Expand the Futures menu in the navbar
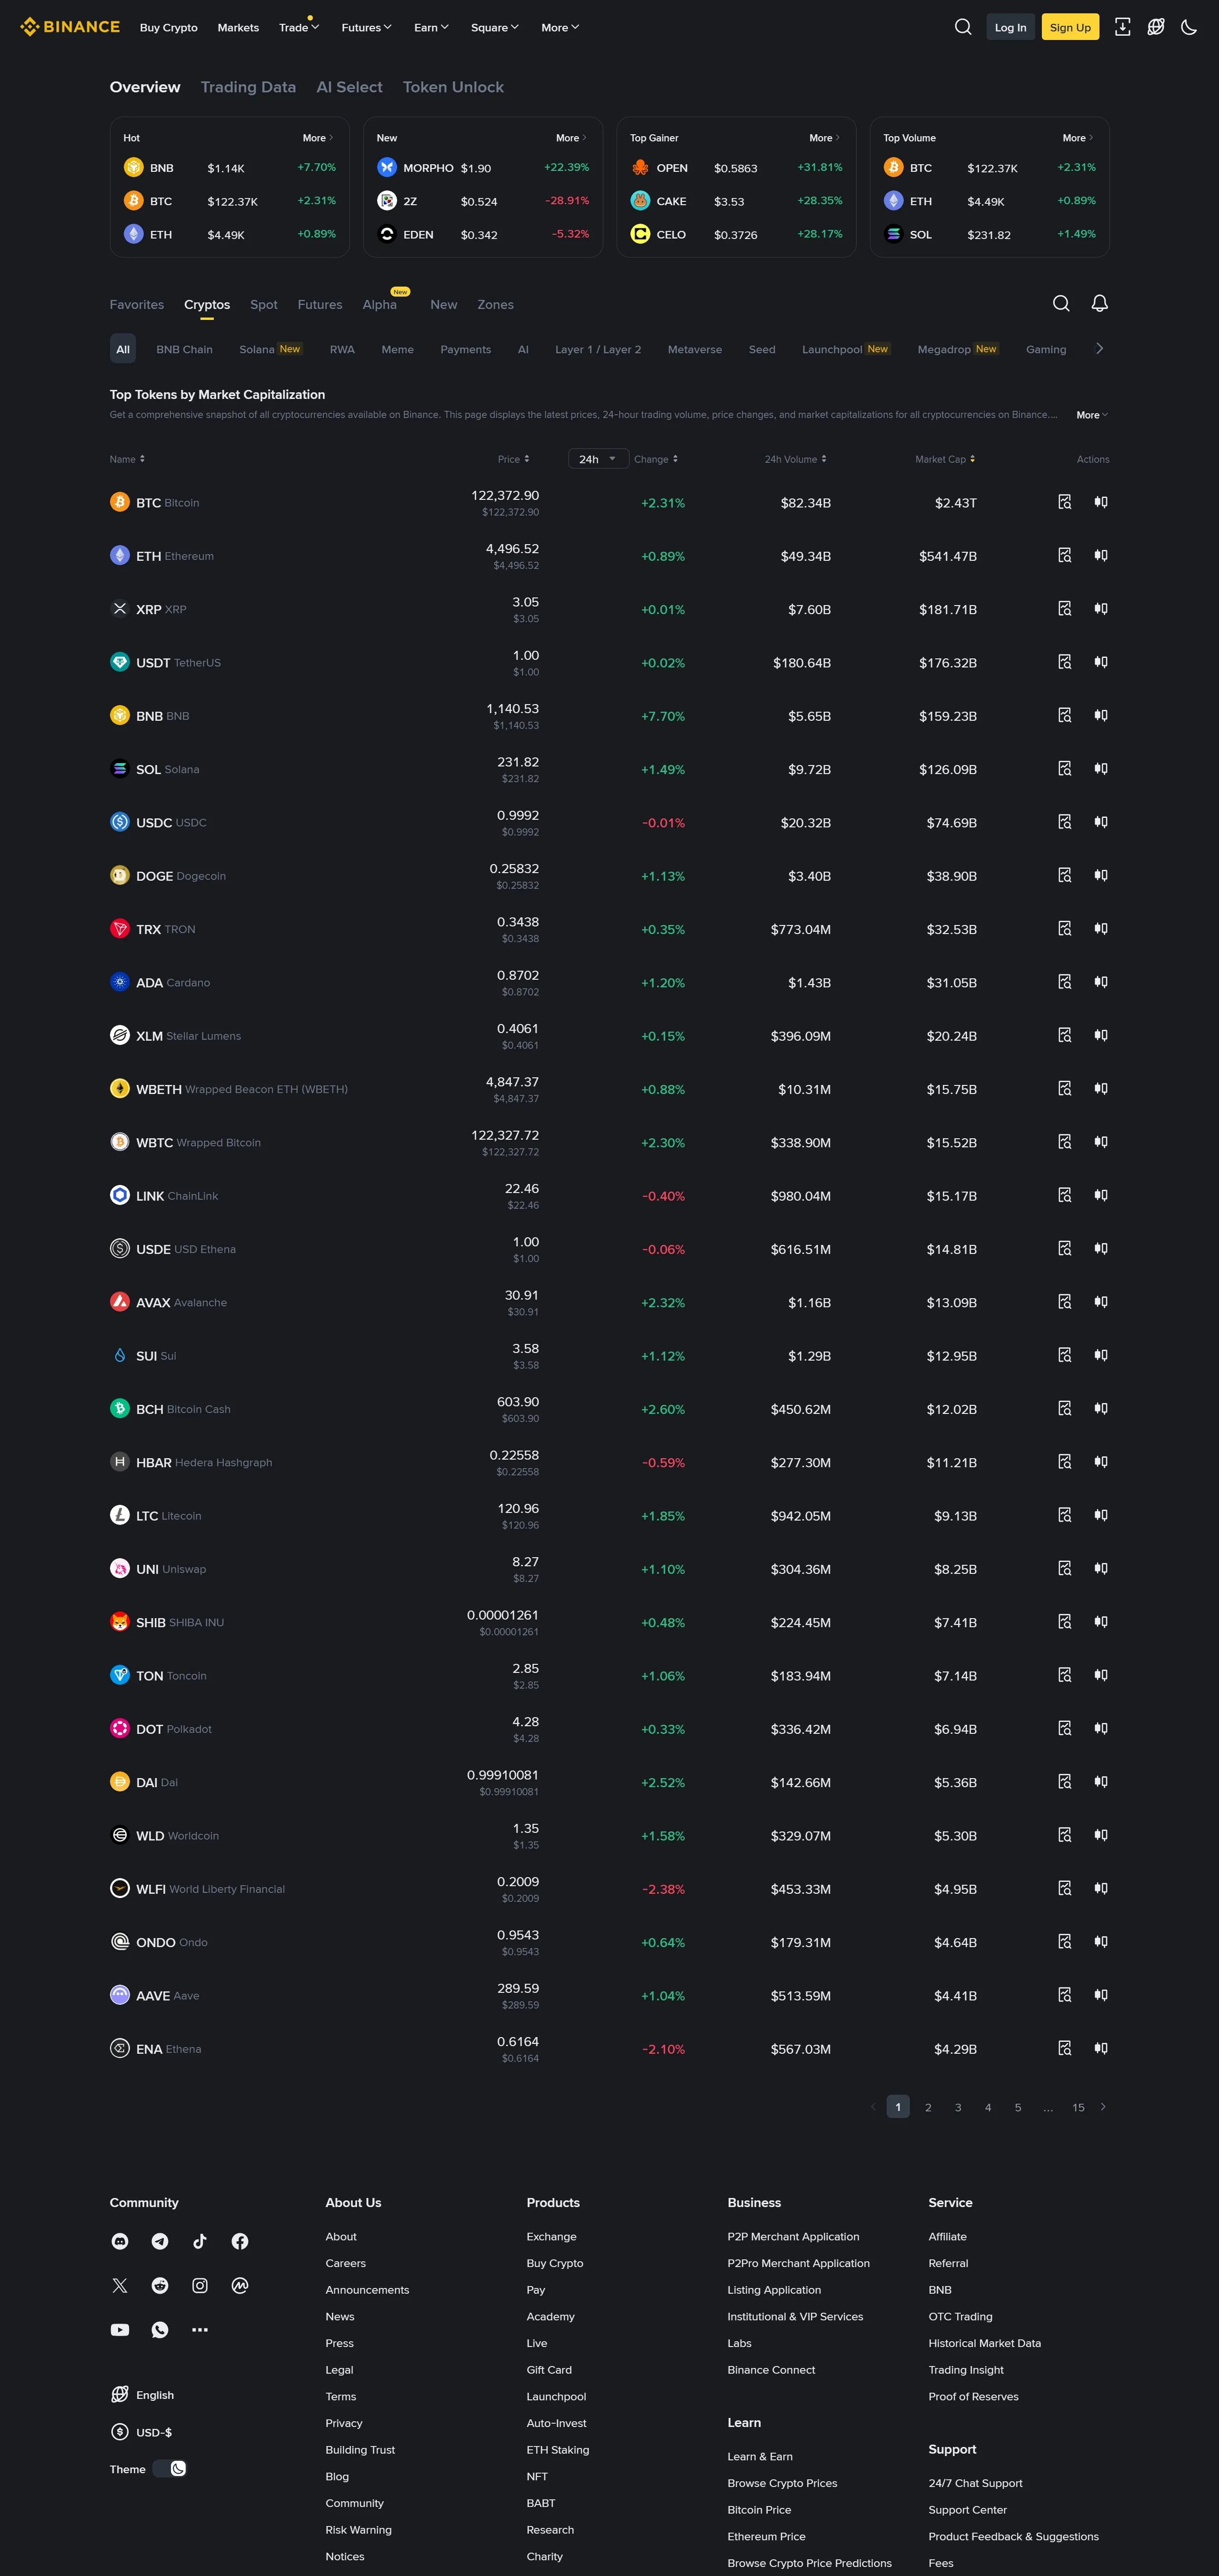The width and height of the screenshot is (1219, 2576). (x=366, y=27)
